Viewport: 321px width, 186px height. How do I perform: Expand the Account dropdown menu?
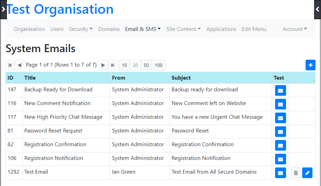pos(295,29)
